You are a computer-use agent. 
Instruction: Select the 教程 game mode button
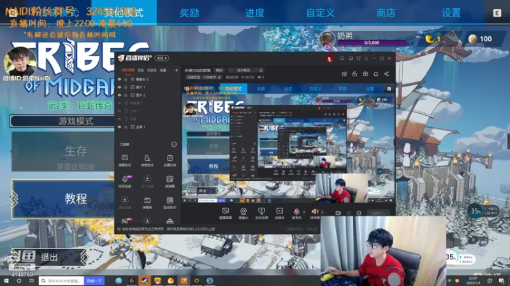[63, 199]
